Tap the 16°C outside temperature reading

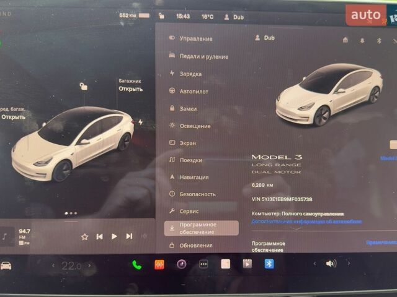coord(207,17)
